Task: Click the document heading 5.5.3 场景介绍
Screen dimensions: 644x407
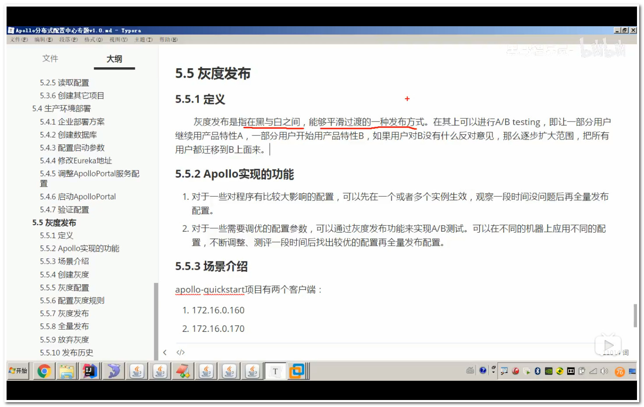Action: click(x=211, y=266)
